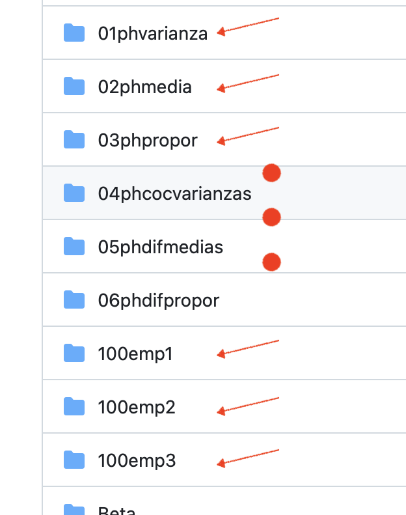The image size is (406, 515).
Task: Go to the 05phdifmedias folder name
Action: pyautogui.click(x=161, y=247)
